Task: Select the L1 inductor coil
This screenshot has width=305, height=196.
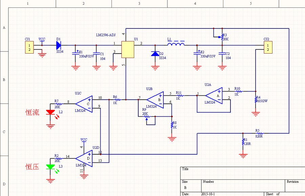Action: [176, 44]
